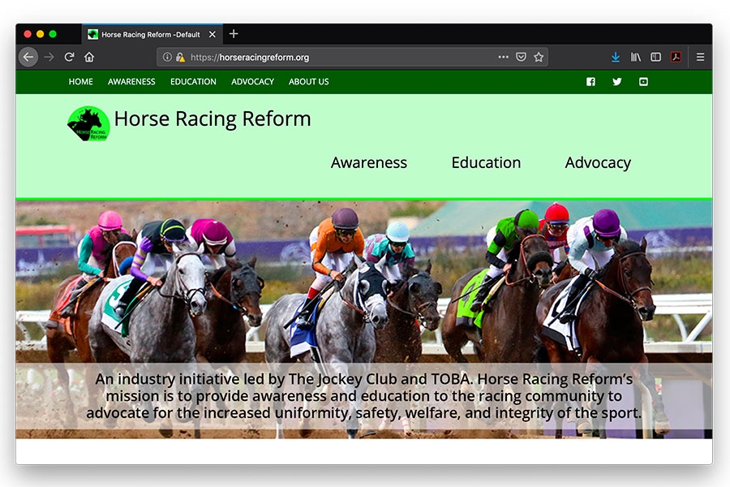Viewport: 730px width, 487px height.
Task: Select the ABOUT US menu item
Action: [308, 82]
